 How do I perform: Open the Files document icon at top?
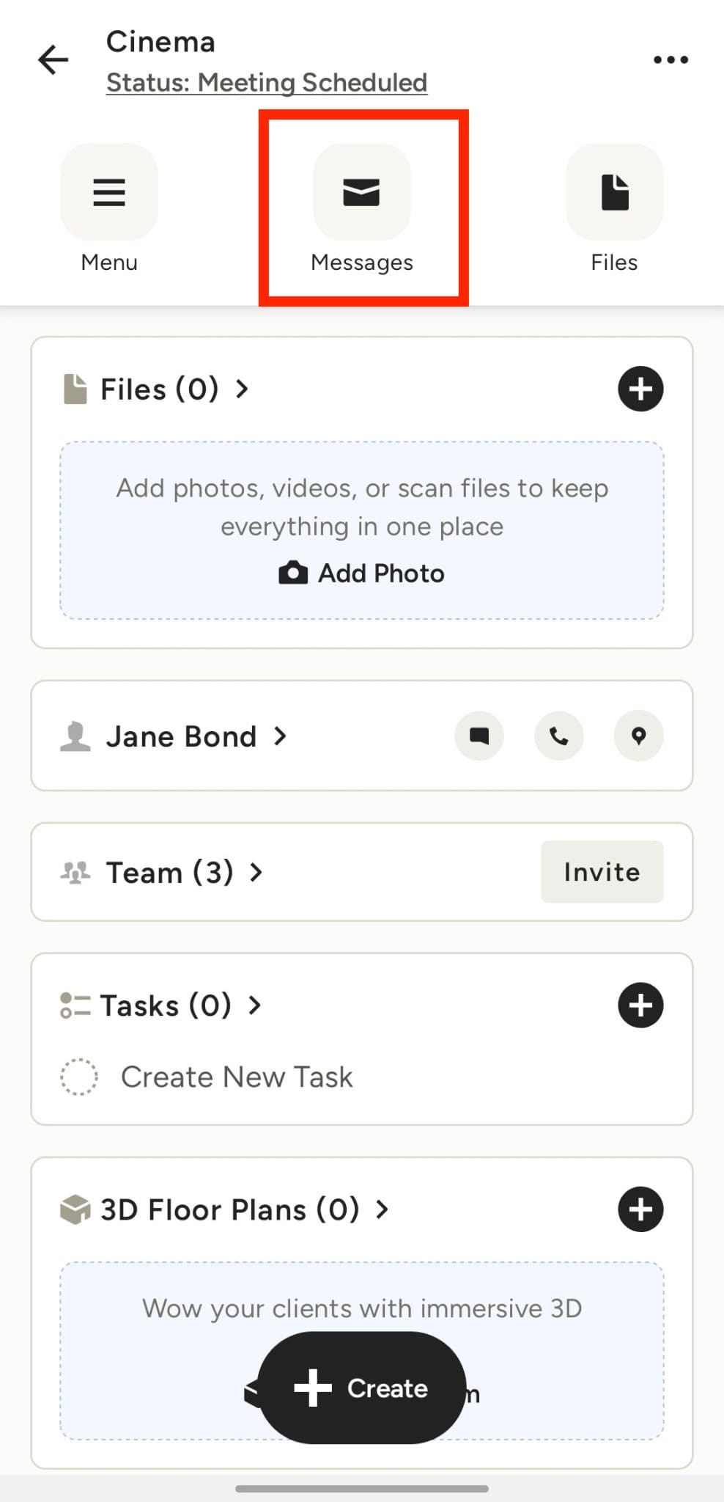click(614, 192)
